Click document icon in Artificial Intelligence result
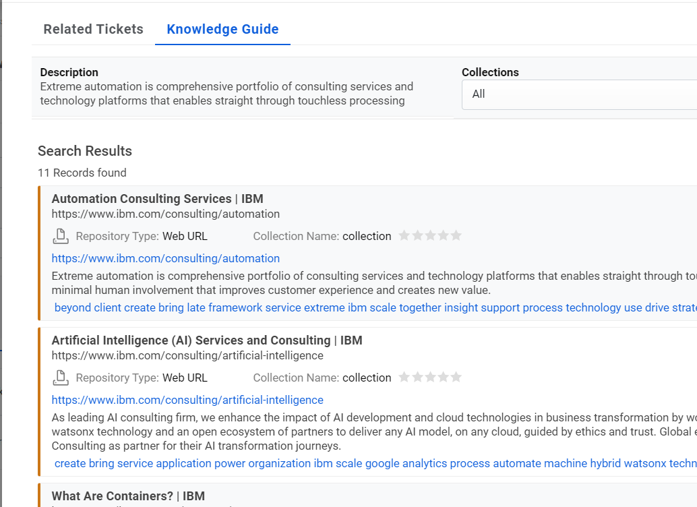 tap(61, 378)
